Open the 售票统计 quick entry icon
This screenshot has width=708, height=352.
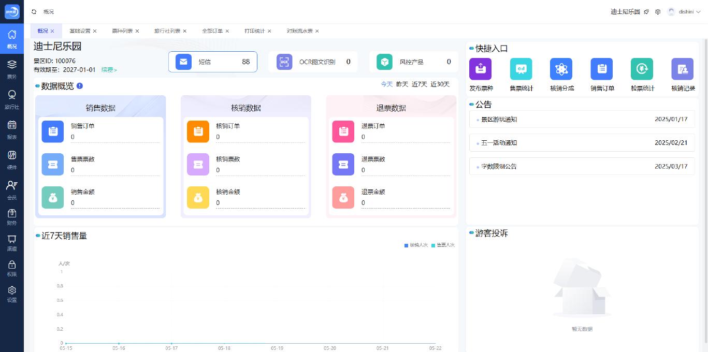(521, 69)
